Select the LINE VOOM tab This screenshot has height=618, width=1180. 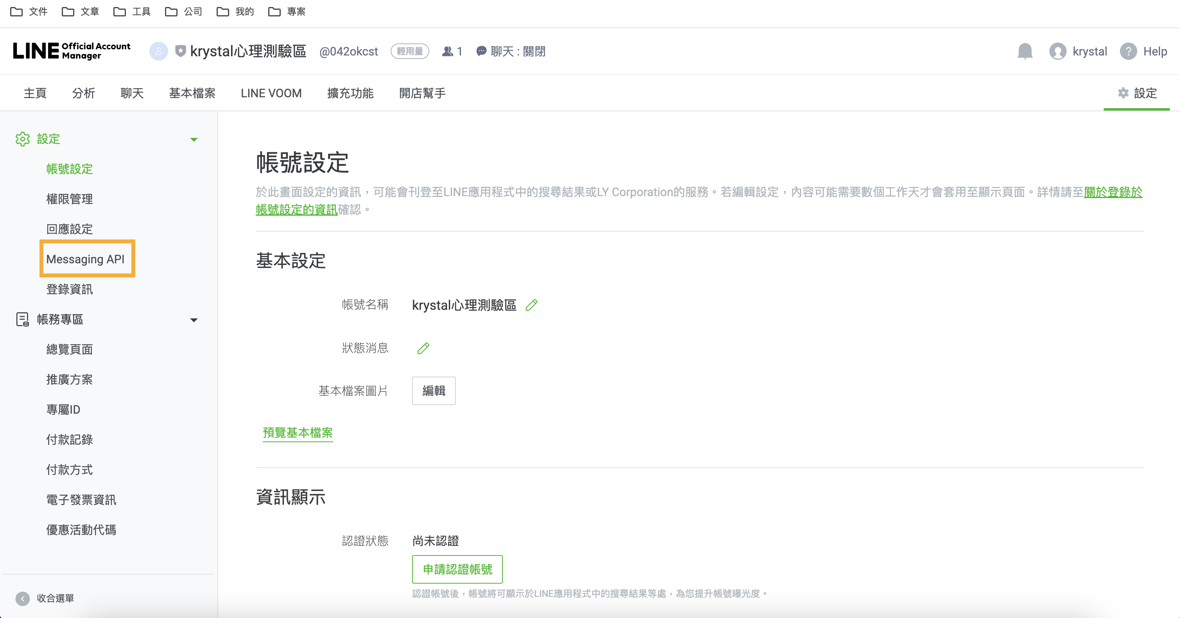point(271,93)
